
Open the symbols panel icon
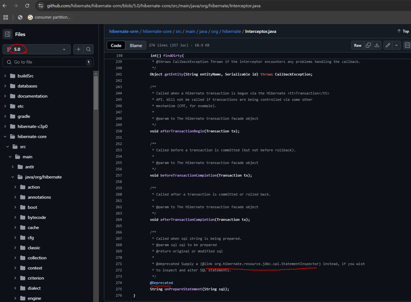[407, 45]
